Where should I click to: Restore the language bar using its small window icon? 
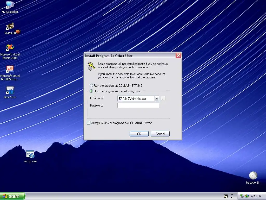(x=231, y=195)
